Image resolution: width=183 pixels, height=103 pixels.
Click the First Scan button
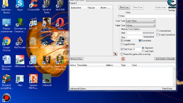pos(124,7)
